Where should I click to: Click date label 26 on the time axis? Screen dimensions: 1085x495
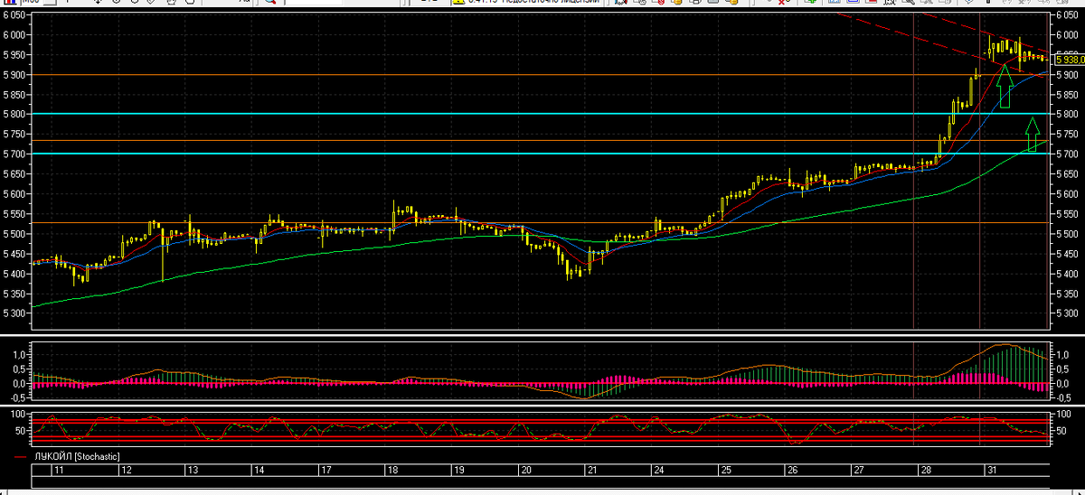tap(792, 471)
